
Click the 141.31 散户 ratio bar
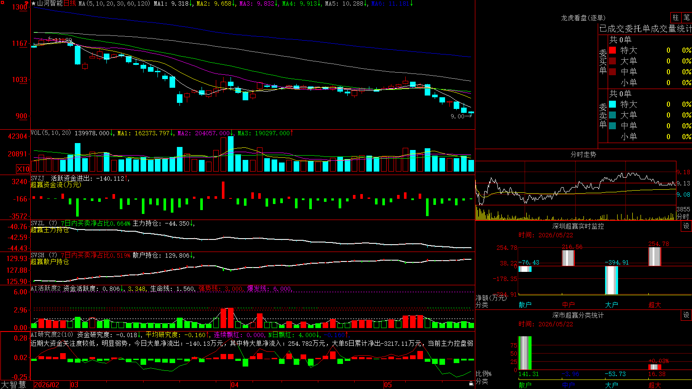525,353
